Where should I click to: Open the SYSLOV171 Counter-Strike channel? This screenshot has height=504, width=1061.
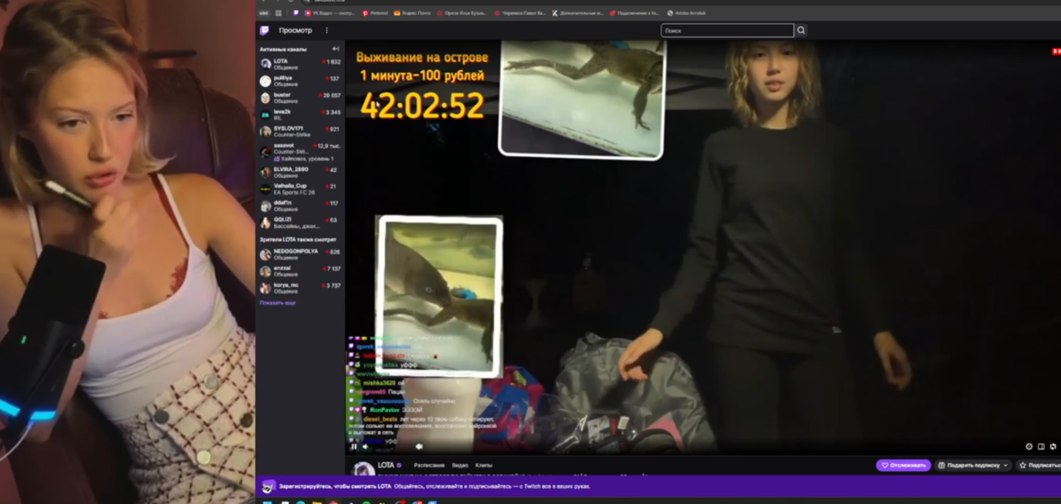(x=300, y=131)
